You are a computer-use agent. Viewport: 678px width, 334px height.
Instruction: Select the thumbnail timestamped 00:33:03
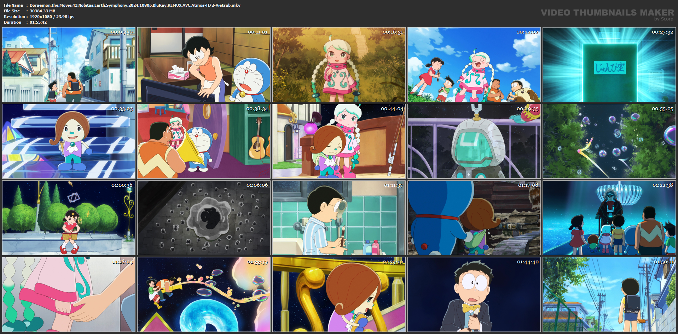pos(69,141)
